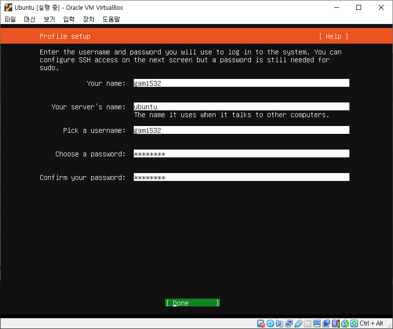Click the audio status icon

[279, 324]
